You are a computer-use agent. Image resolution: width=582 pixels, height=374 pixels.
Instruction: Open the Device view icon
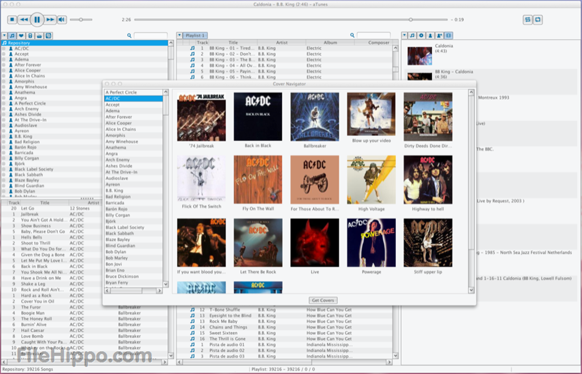point(30,35)
